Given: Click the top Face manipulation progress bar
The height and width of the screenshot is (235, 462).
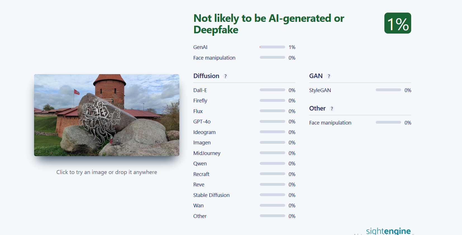Looking at the screenshot, I should 272,58.
